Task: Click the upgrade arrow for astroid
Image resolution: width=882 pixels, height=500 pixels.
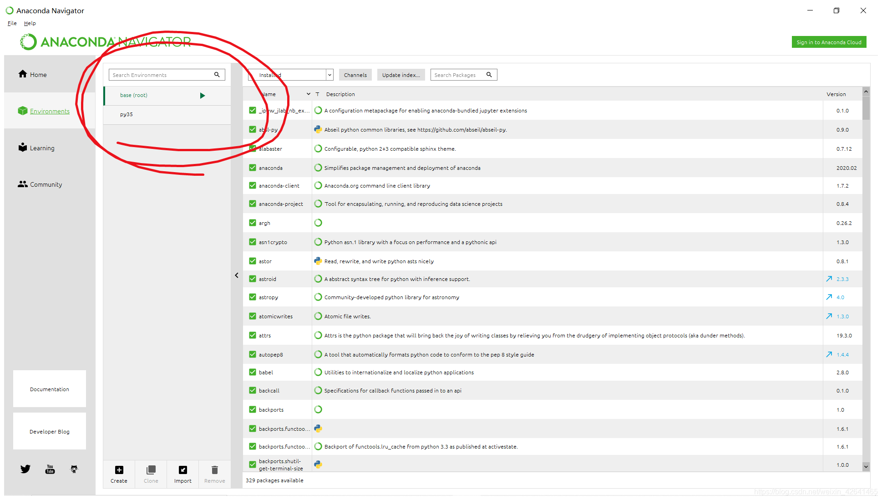Action: pos(829,279)
